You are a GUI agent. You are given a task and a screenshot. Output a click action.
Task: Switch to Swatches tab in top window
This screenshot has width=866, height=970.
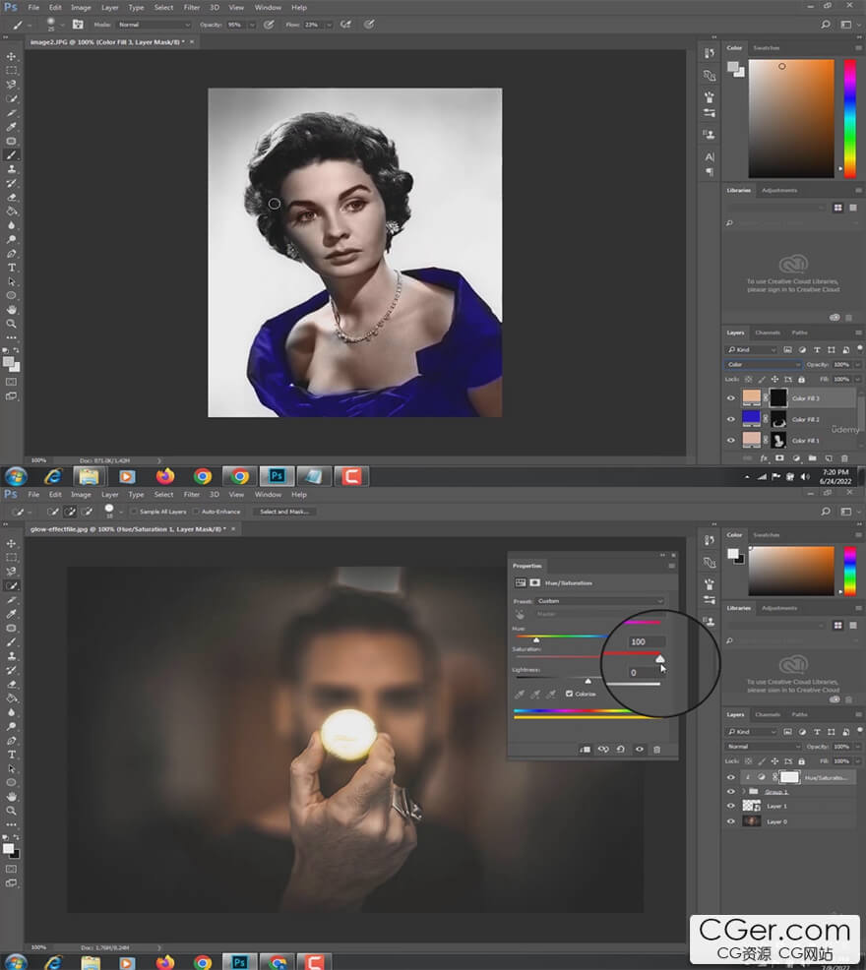click(767, 47)
